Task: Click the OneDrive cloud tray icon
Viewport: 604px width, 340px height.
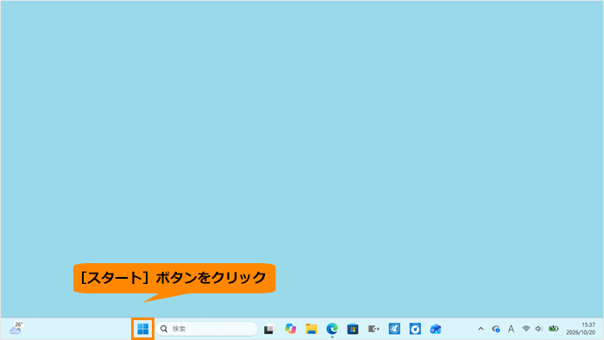Action: [x=496, y=329]
